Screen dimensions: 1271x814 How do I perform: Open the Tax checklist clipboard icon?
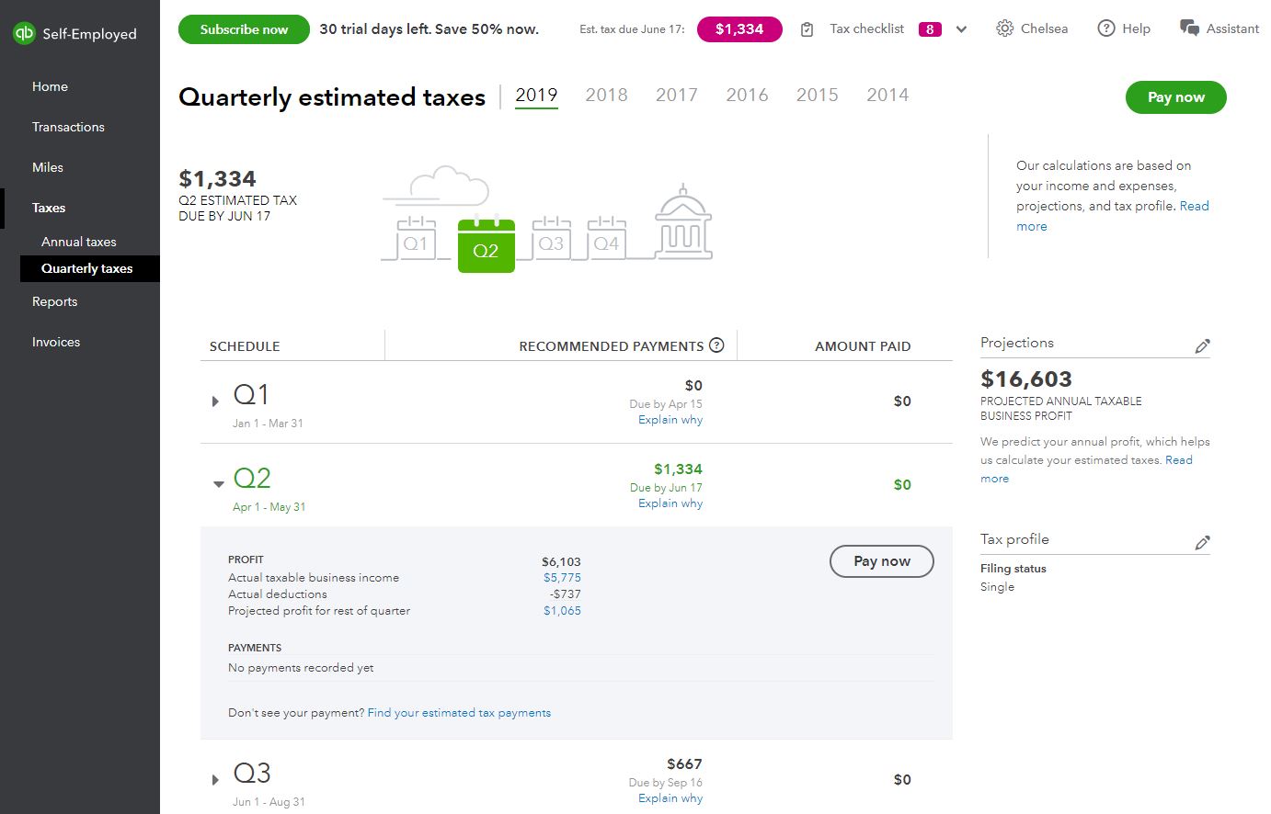pyautogui.click(x=807, y=28)
